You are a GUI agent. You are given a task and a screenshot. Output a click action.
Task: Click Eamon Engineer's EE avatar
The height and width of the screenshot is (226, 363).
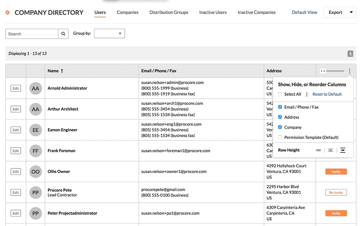coord(36,130)
